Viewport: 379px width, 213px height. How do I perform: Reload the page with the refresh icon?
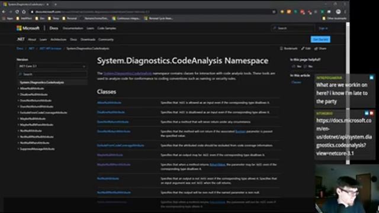[x=17, y=12]
